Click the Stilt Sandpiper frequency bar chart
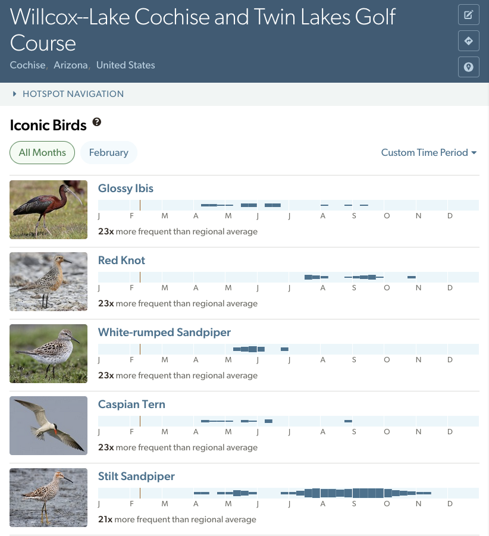489x536 pixels. pos(289,493)
